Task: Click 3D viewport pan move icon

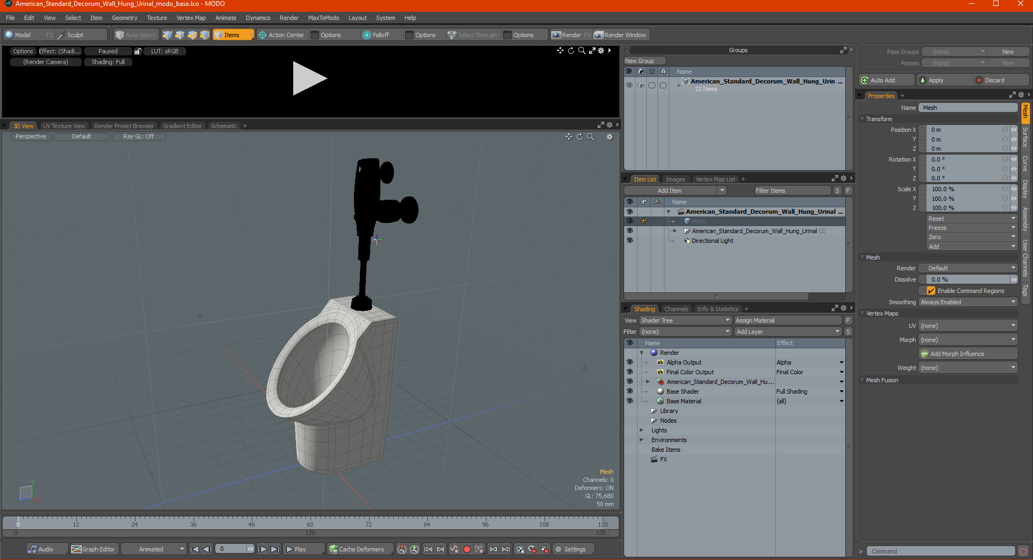Action: [x=569, y=137]
